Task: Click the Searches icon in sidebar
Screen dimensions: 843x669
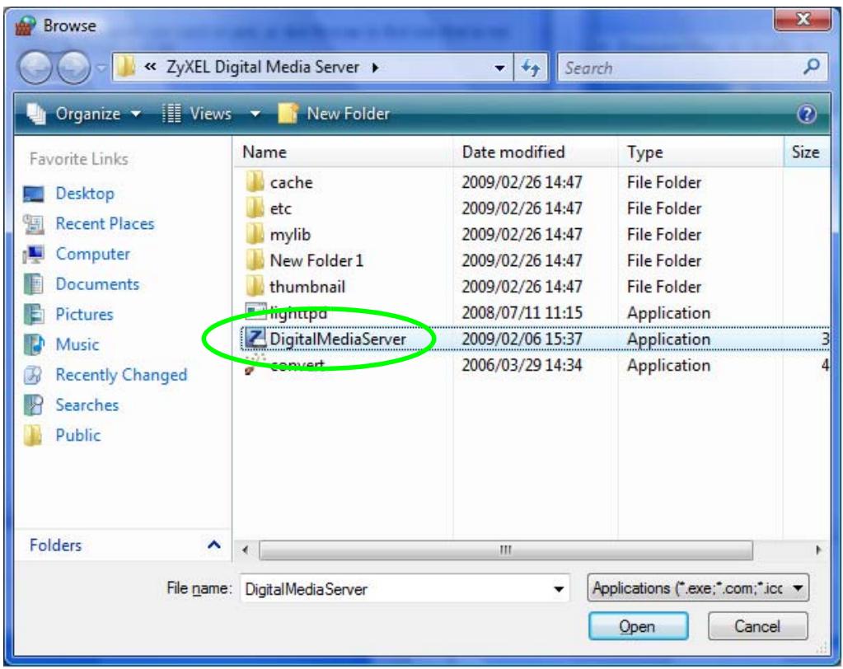Action: pos(33,405)
